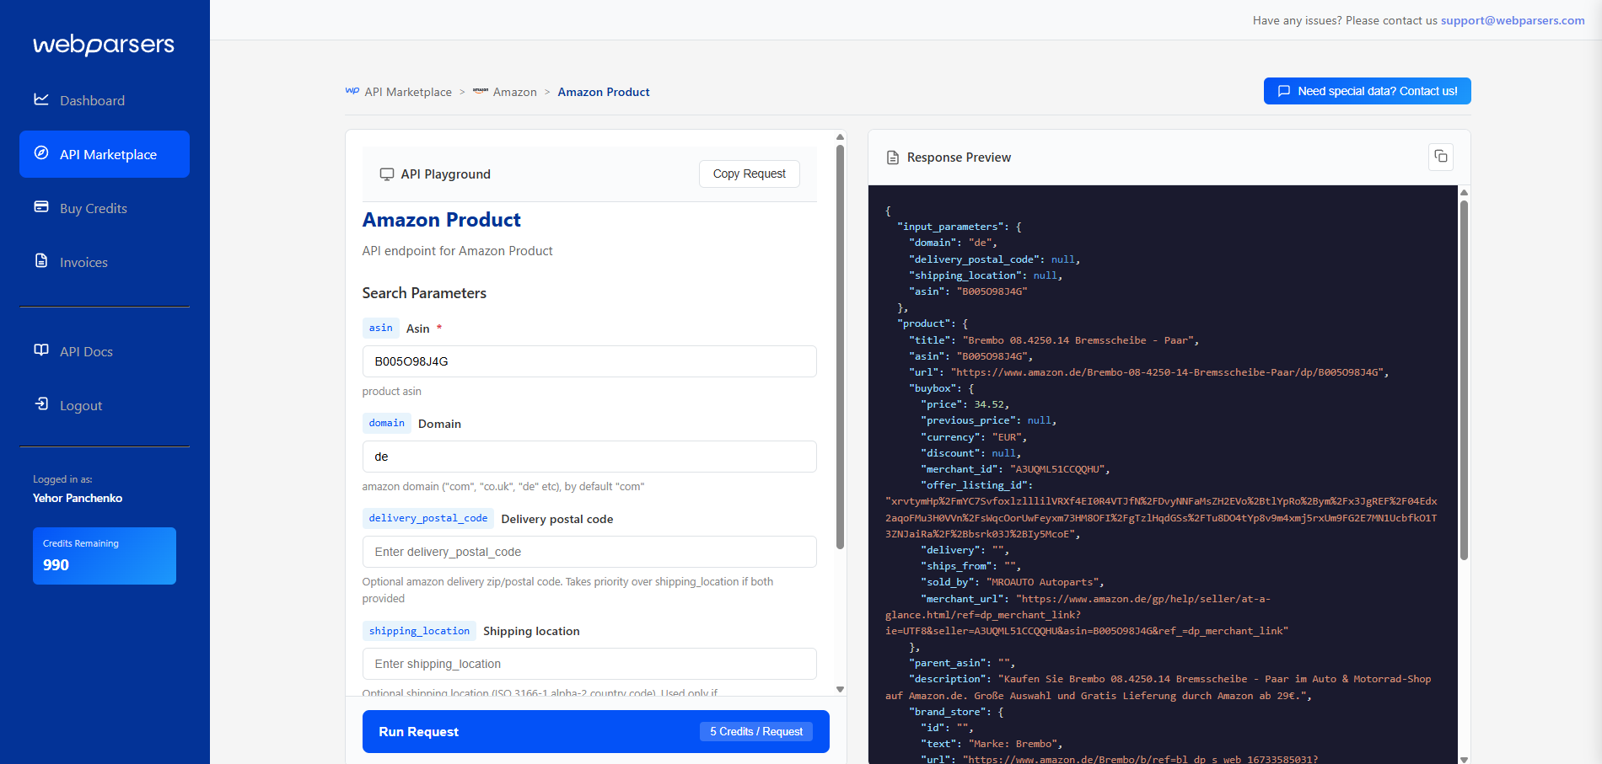Go to API Marketplace breadcrumb

[x=407, y=92]
